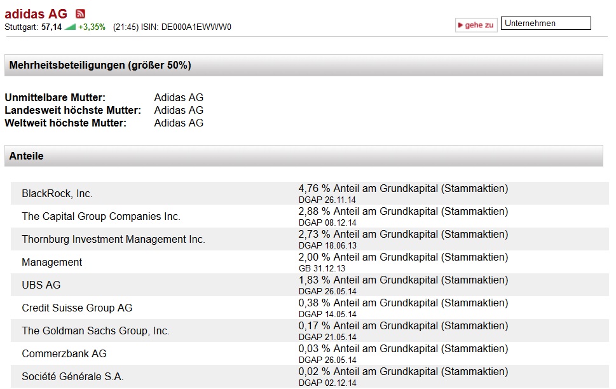Click the adidas AG page title
Viewport: 616px width, 389px height.
pos(36,14)
